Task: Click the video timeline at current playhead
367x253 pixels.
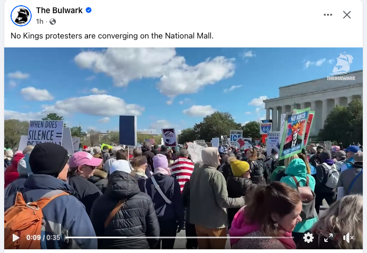Action: (127, 238)
